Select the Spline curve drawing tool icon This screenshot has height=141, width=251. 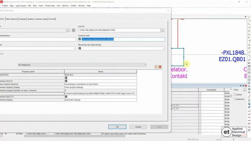tap(249, 97)
